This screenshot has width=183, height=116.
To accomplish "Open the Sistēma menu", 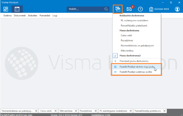I will [7, 16].
